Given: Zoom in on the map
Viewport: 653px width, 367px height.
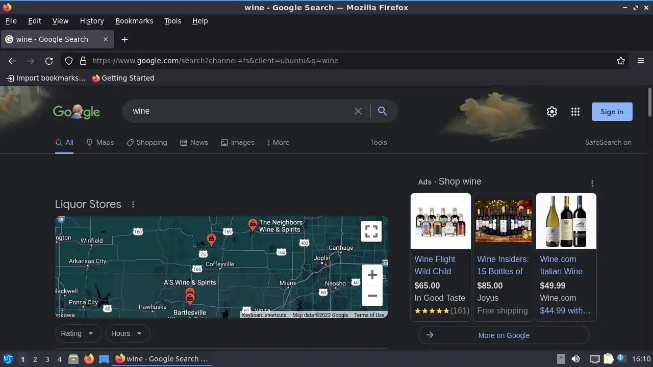Looking at the screenshot, I should click(372, 275).
